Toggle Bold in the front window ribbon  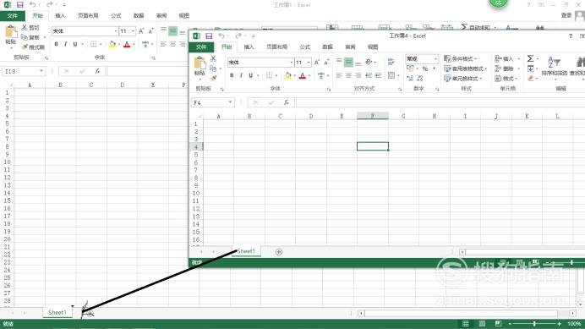tap(232, 75)
